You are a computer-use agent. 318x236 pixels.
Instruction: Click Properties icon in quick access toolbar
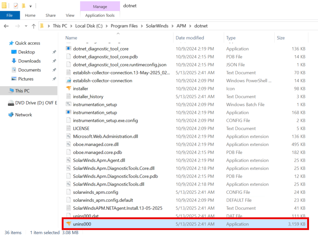click(16, 6)
